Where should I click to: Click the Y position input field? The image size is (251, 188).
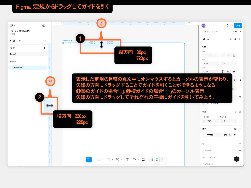click(228, 64)
